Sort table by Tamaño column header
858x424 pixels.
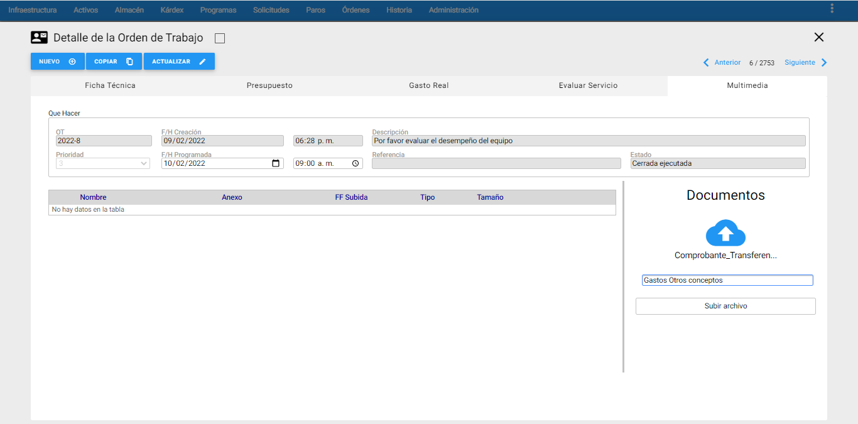click(x=490, y=197)
